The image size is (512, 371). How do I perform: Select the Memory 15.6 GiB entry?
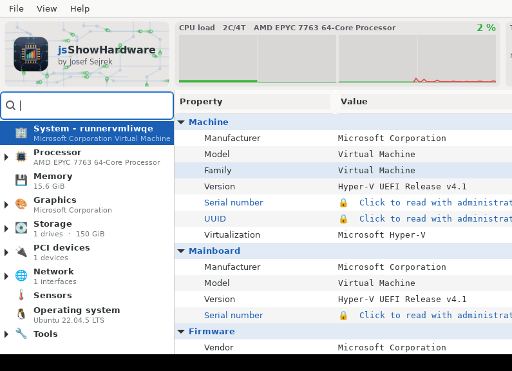coord(87,180)
